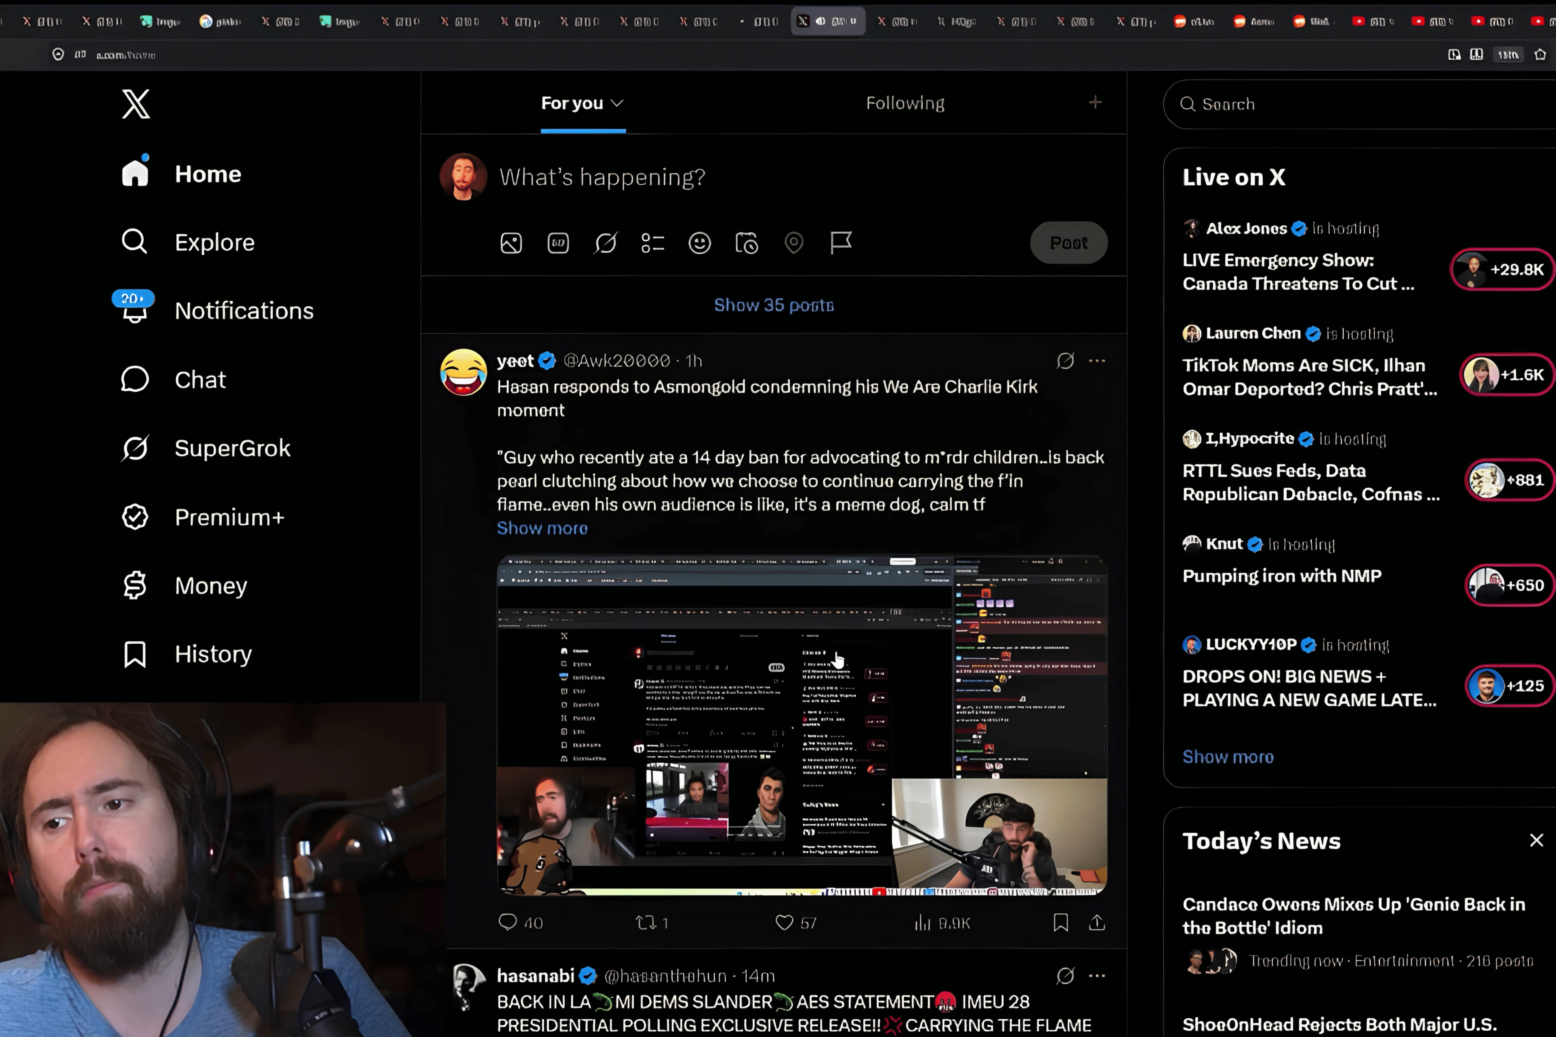This screenshot has width=1556, height=1037.
Task: Open SuperGrok in the sidebar
Action: coord(206,448)
